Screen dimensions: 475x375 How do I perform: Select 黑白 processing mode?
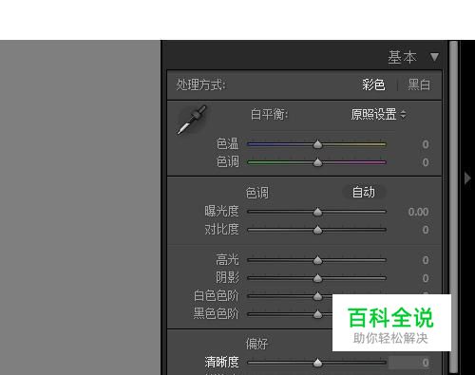[x=419, y=84]
